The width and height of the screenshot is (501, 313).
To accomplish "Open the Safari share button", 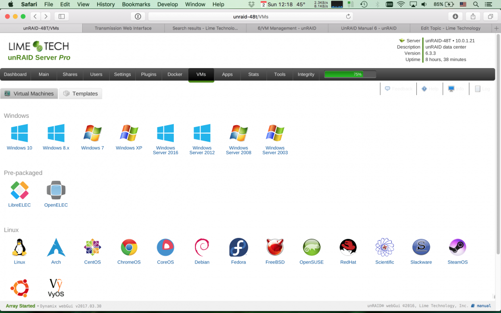I will 473,17.
